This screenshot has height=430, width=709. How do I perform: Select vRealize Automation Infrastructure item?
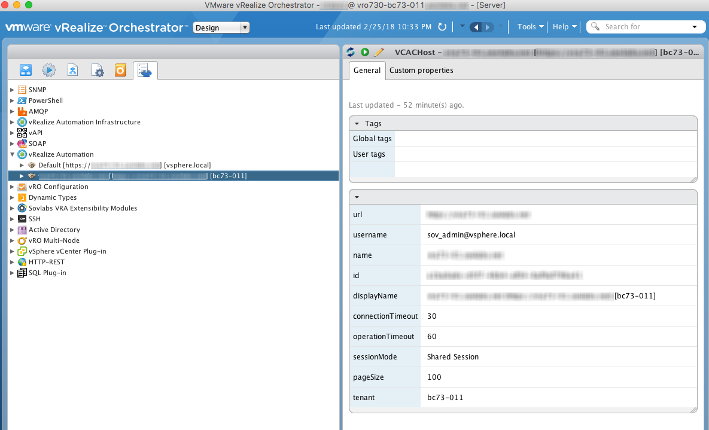tap(84, 122)
